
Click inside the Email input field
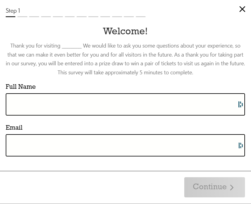pyautogui.click(x=120, y=145)
